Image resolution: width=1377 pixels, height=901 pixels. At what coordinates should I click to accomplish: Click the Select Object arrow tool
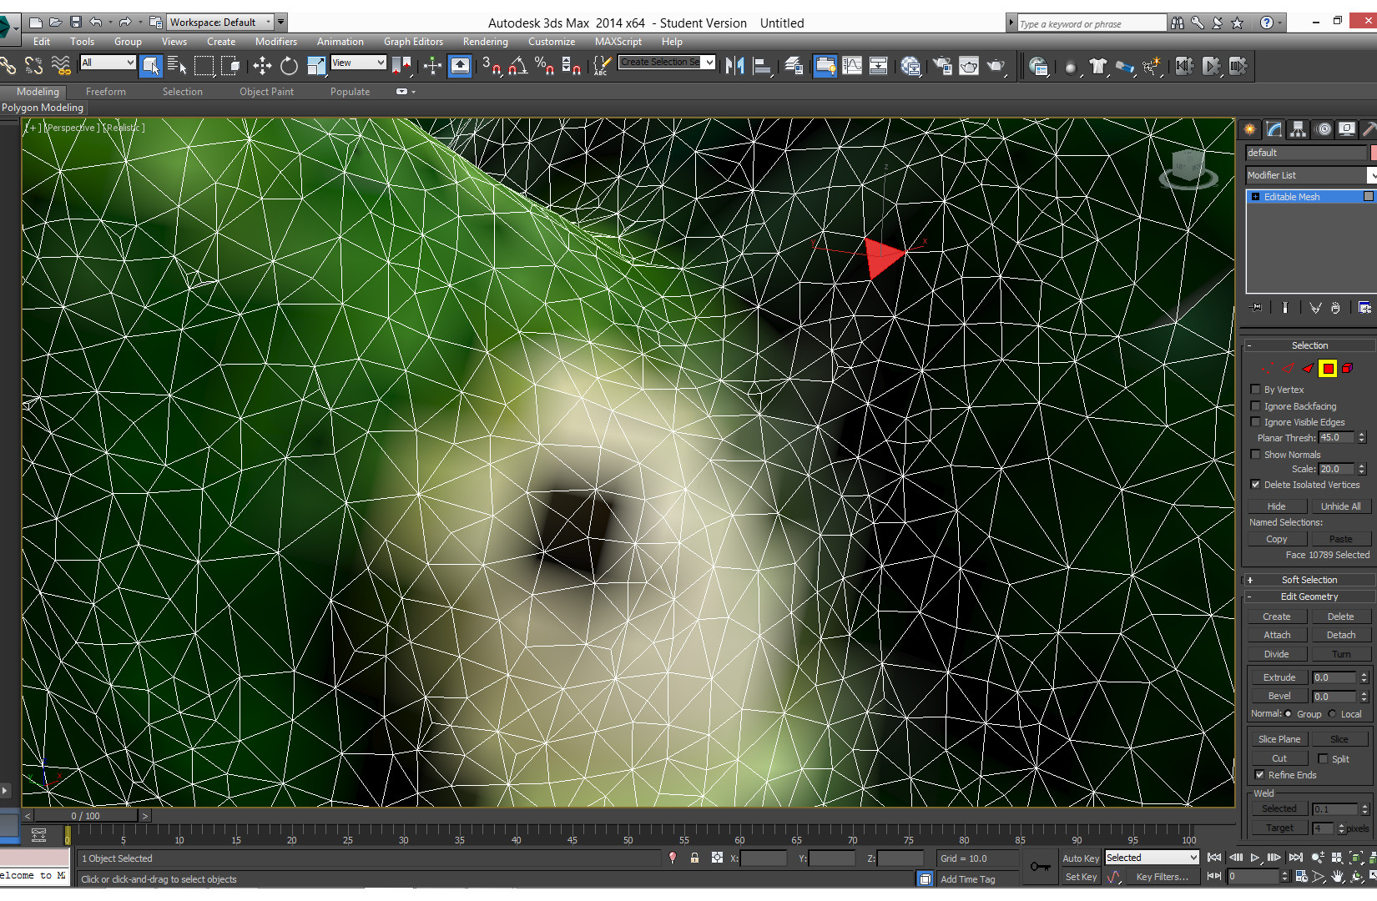pos(151,66)
